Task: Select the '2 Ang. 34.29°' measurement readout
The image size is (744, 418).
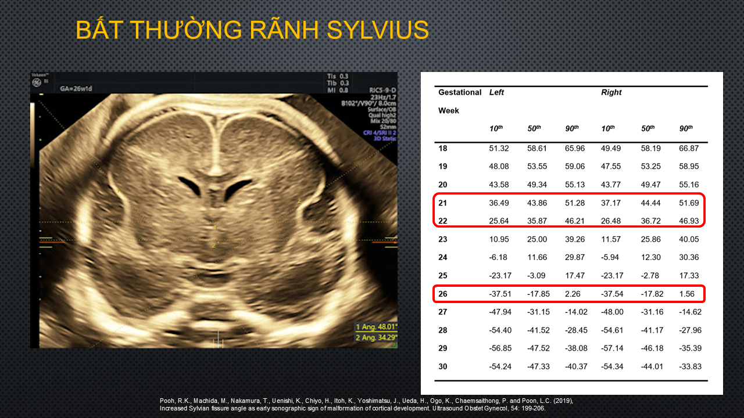Action: coord(375,337)
